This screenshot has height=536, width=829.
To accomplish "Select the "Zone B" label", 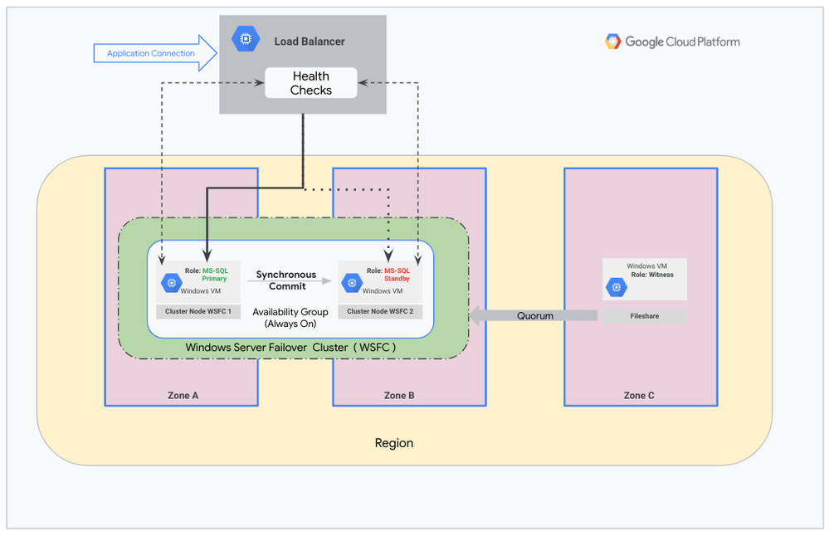I will 399,396.
